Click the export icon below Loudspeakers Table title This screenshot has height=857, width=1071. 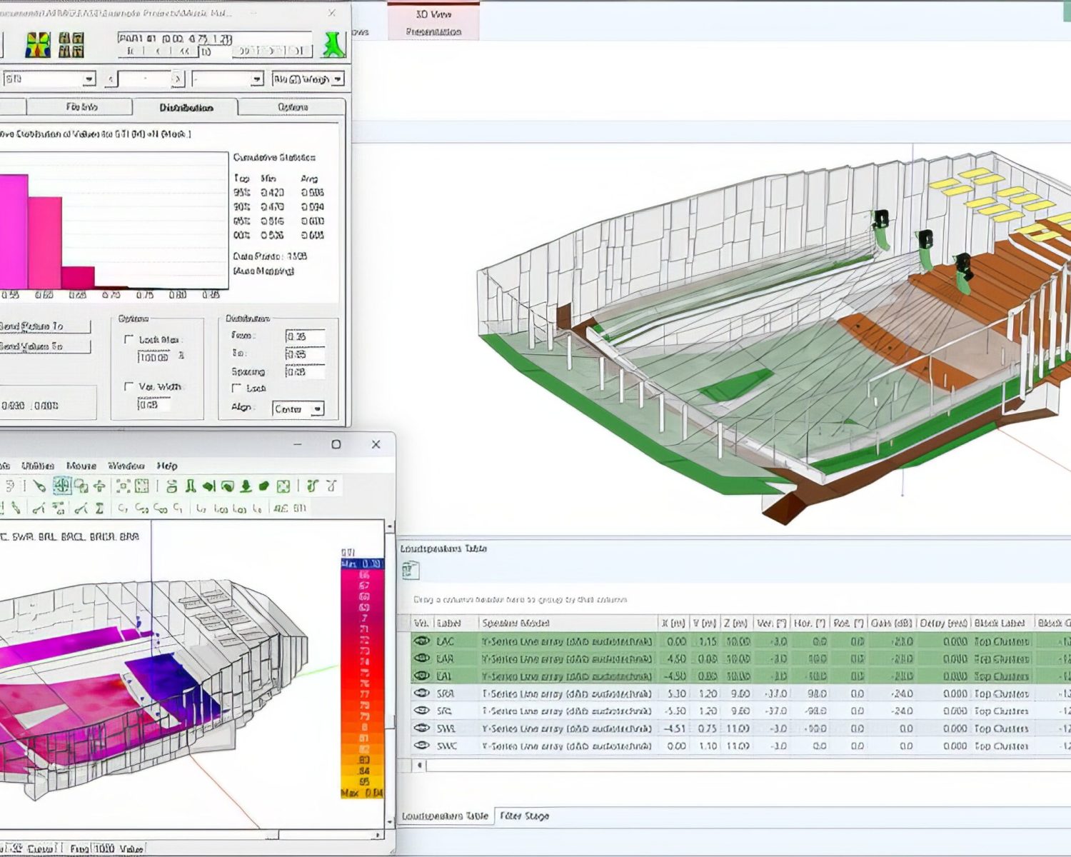(x=410, y=570)
